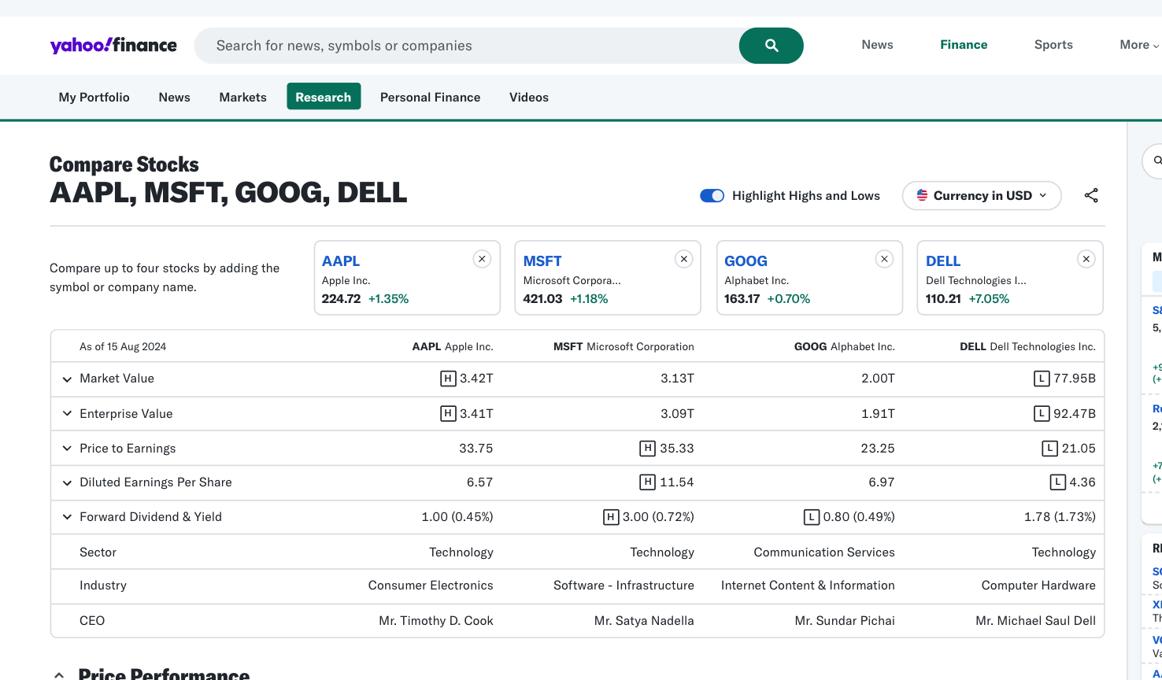Click the H badge next to 35.33

(x=647, y=449)
